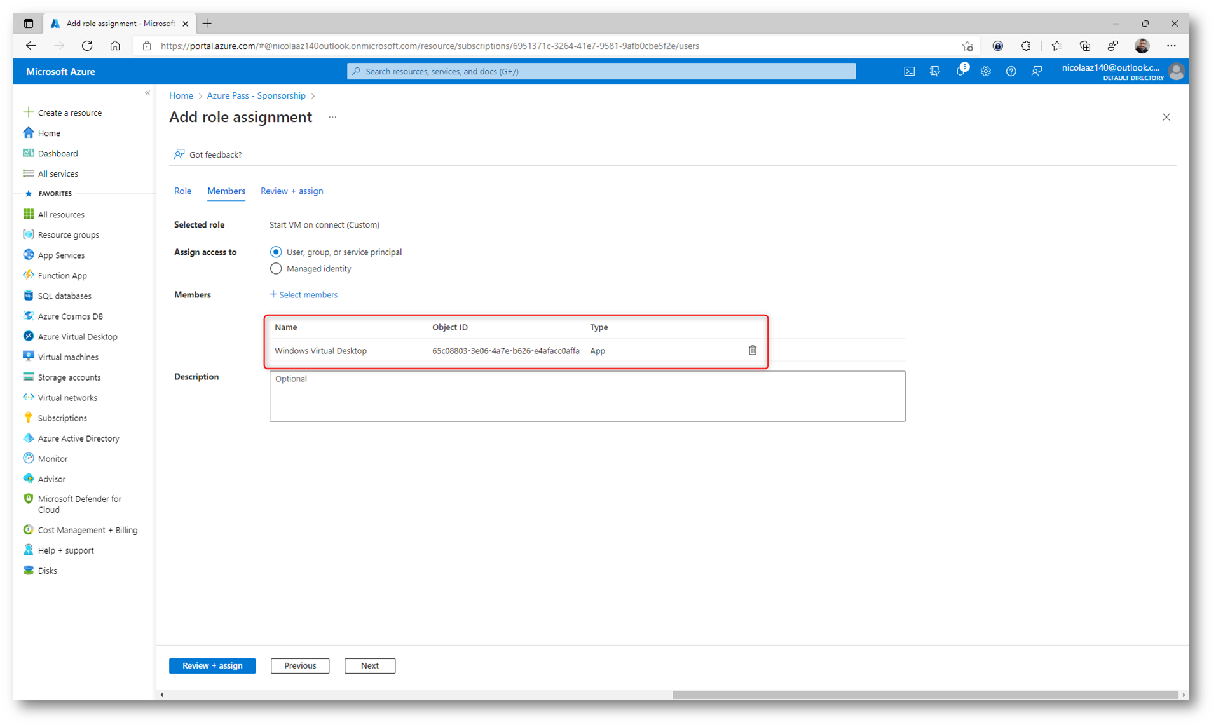This screenshot has height=727, width=1216.
Task: Open a new browser tab
Action: click(207, 24)
